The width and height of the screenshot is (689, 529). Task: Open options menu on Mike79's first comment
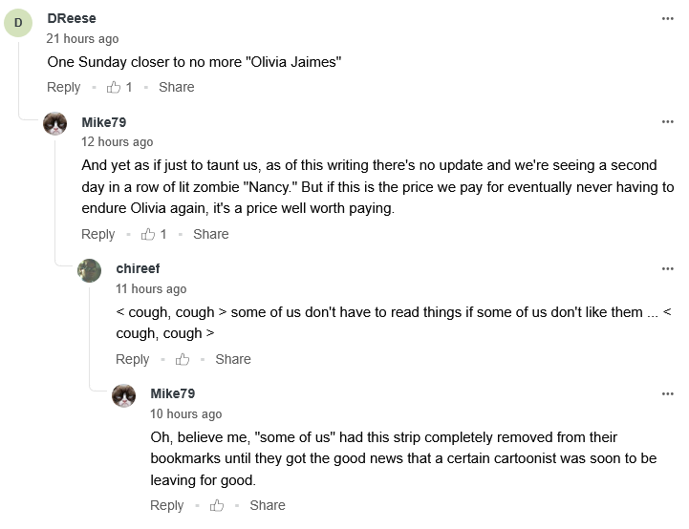tap(667, 122)
